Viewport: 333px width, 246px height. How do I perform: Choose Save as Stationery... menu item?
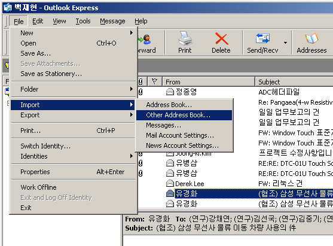tap(72, 74)
